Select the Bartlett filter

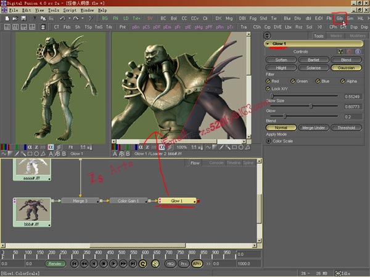pyautogui.click(x=313, y=60)
